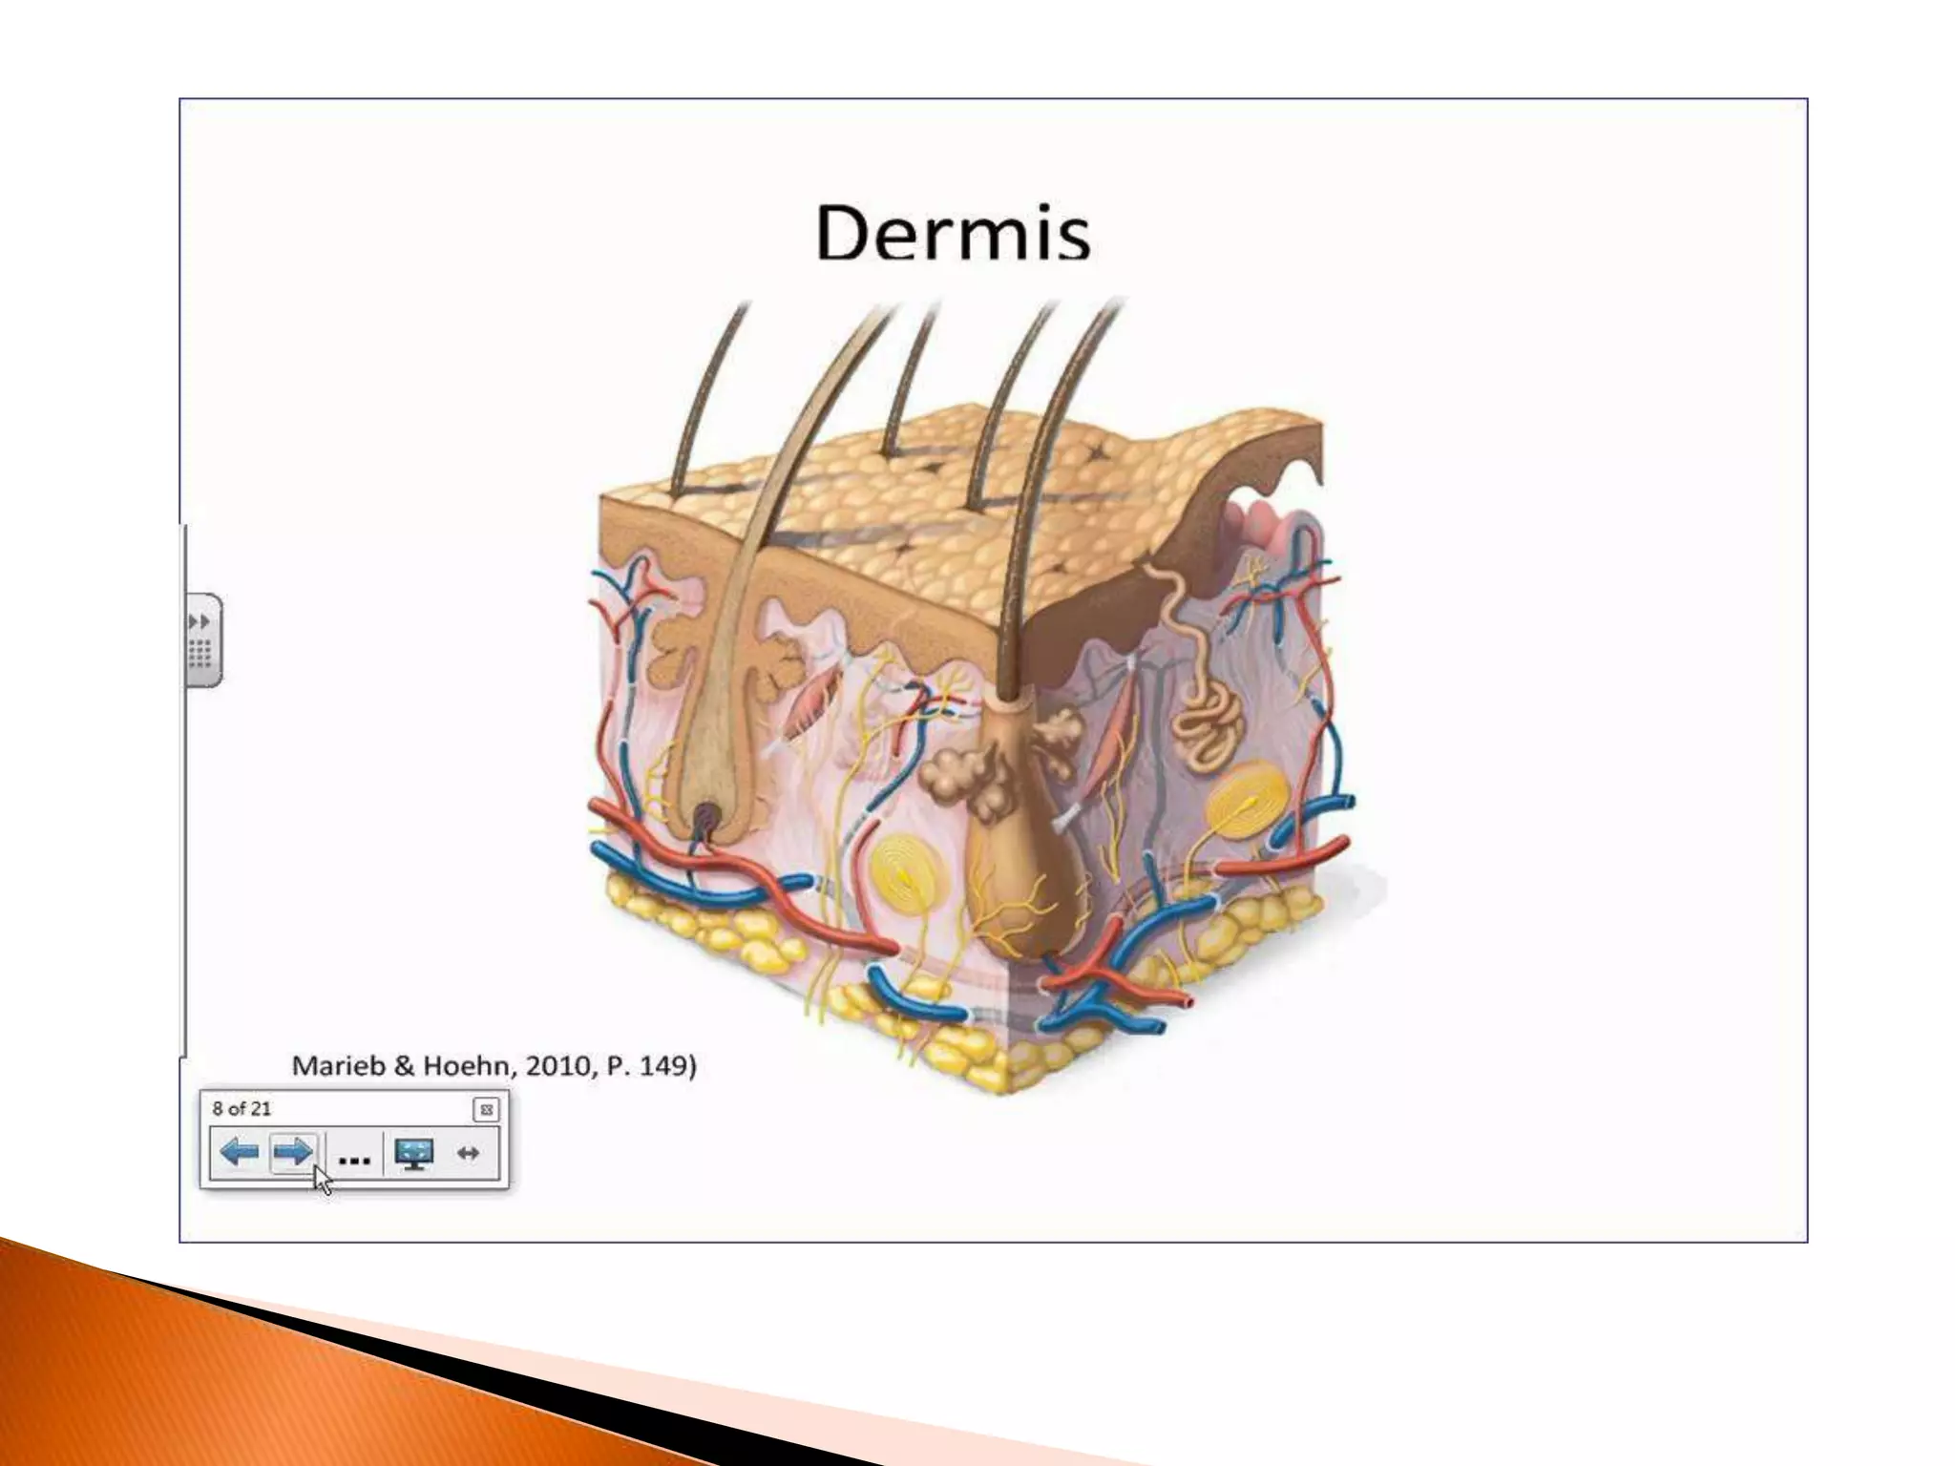The width and height of the screenshot is (1955, 1466).
Task: Close the floating slide navigation toolbar
Action: 486,1109
